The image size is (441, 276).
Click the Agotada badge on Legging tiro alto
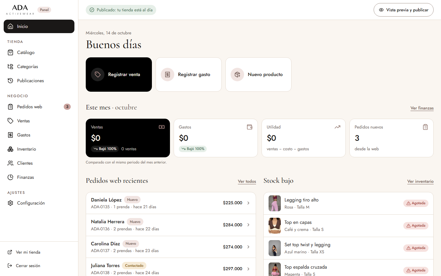416,203
